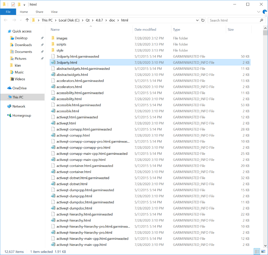The height and width of the screenshot is (255, 268).
Task: Click the vertical scrollbar up arrow
Action: tap(266, 27)
